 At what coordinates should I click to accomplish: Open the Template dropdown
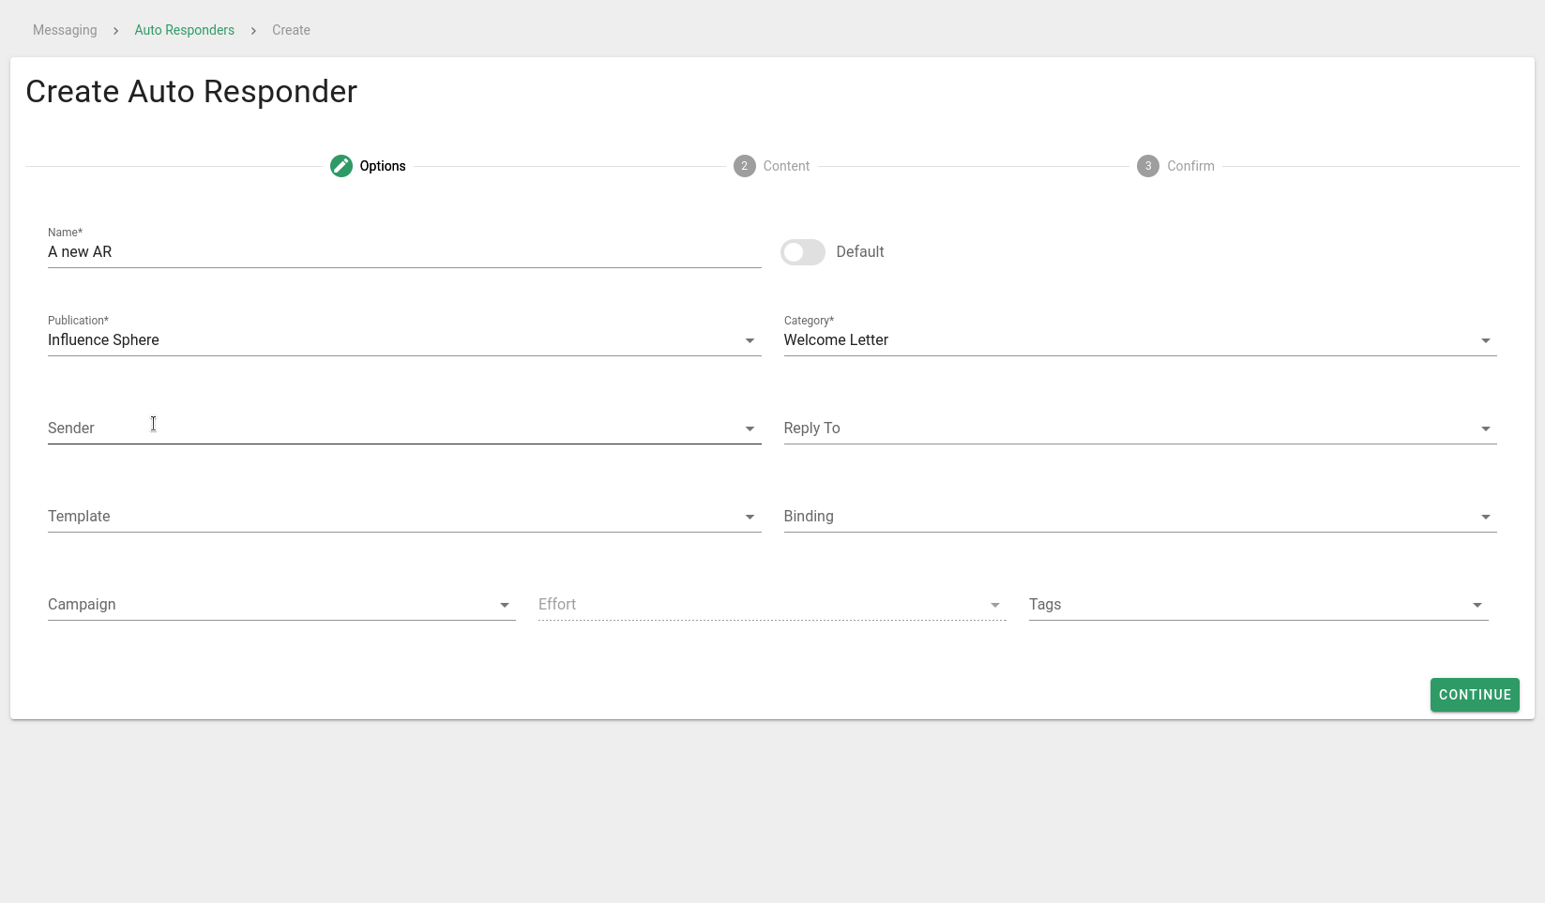click(x=404, y=516)
